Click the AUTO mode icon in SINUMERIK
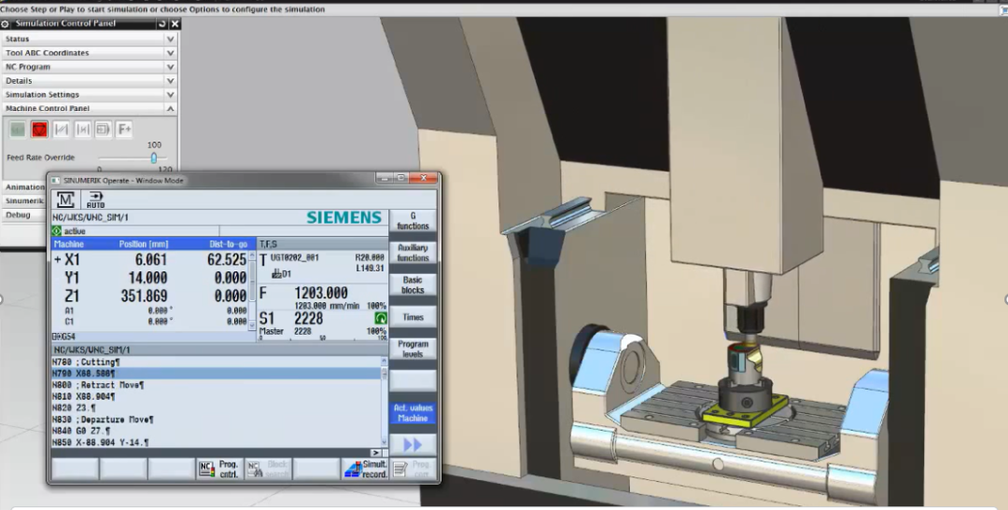1008x510 pixels. [x=95, y=200]
